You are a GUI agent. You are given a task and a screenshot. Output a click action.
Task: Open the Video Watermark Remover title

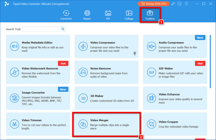click(40, 68)
